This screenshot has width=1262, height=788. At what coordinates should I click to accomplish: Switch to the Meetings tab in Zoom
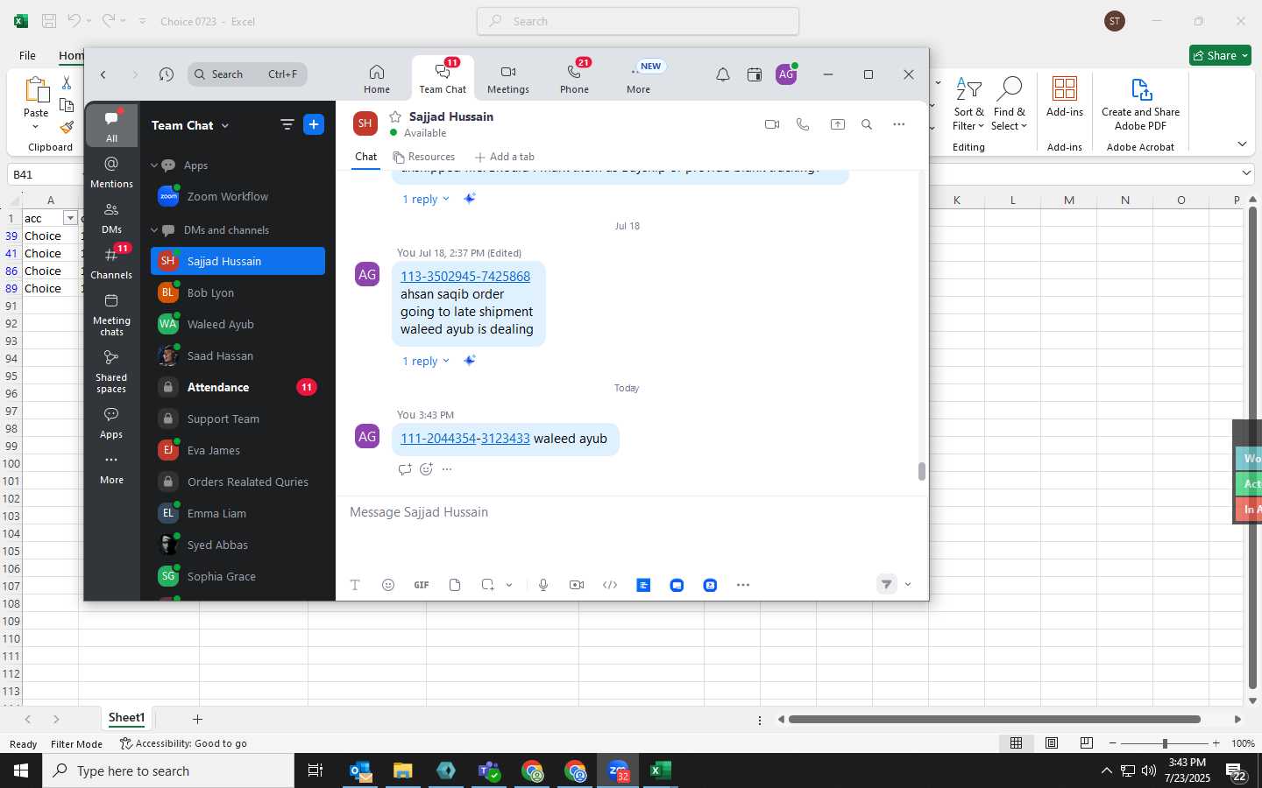coord(508,79)
